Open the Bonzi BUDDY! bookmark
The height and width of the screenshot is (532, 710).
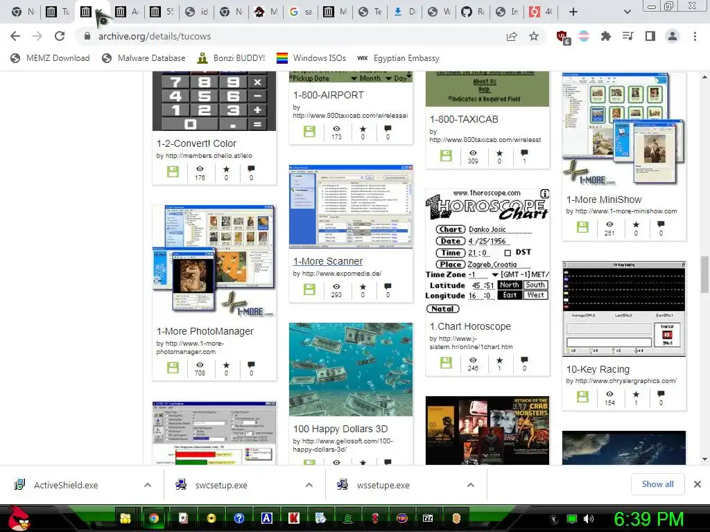232,58
